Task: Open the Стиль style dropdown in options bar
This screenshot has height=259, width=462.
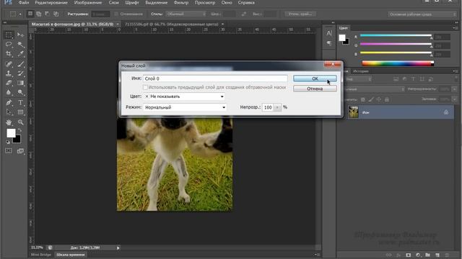Action: click(x=186, y=14)
